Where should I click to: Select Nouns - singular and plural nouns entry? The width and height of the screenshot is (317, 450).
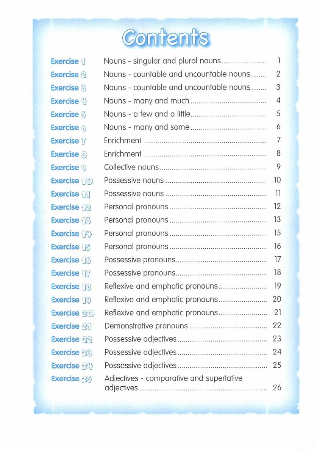[162, 61]
